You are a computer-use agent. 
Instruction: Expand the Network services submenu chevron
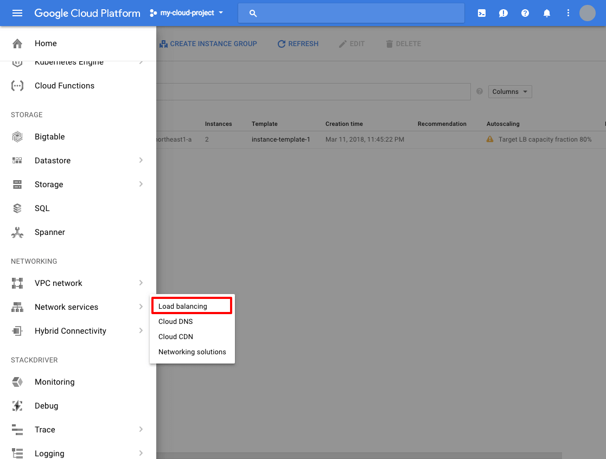click(x=141, y=307)
